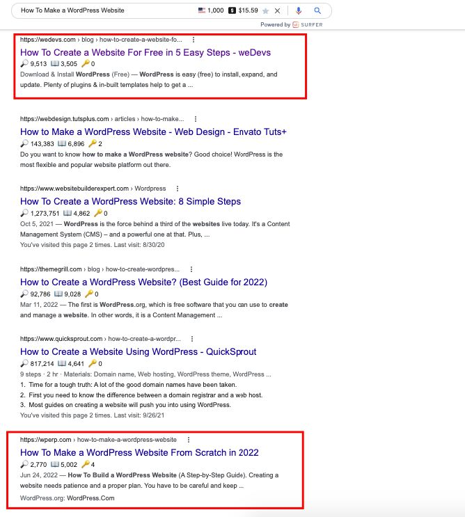Click the key icon beside 4 in wperp result
The height and width of the screenshot is (517, 465).
86,464
